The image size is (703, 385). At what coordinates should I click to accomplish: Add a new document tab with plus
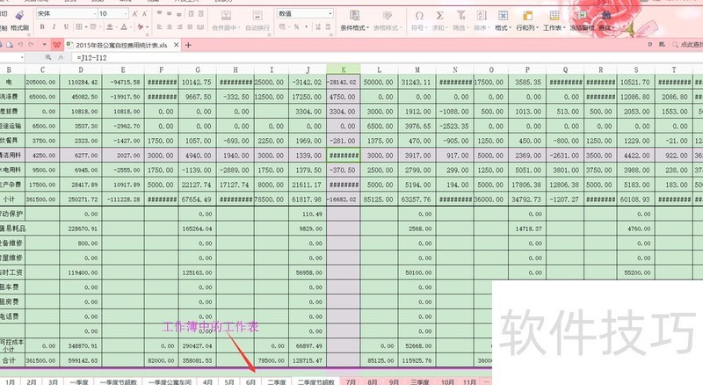[188, 45]
